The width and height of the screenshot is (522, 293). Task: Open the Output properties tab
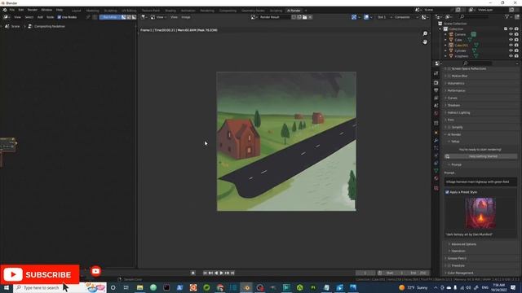436,90
